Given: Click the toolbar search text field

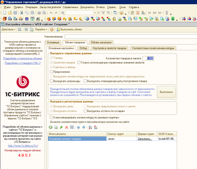Looking at the screenshot, I should click(79, 13).
